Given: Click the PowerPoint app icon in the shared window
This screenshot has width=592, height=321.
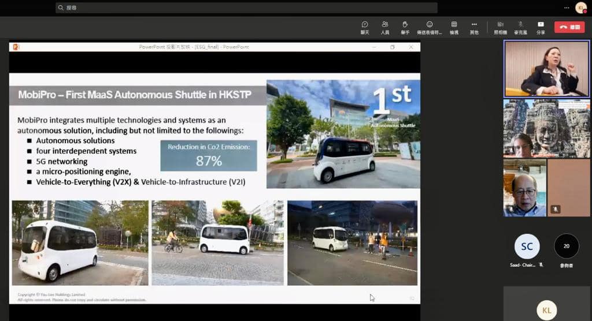Looking at the screenshot, I should coord(16,47).
